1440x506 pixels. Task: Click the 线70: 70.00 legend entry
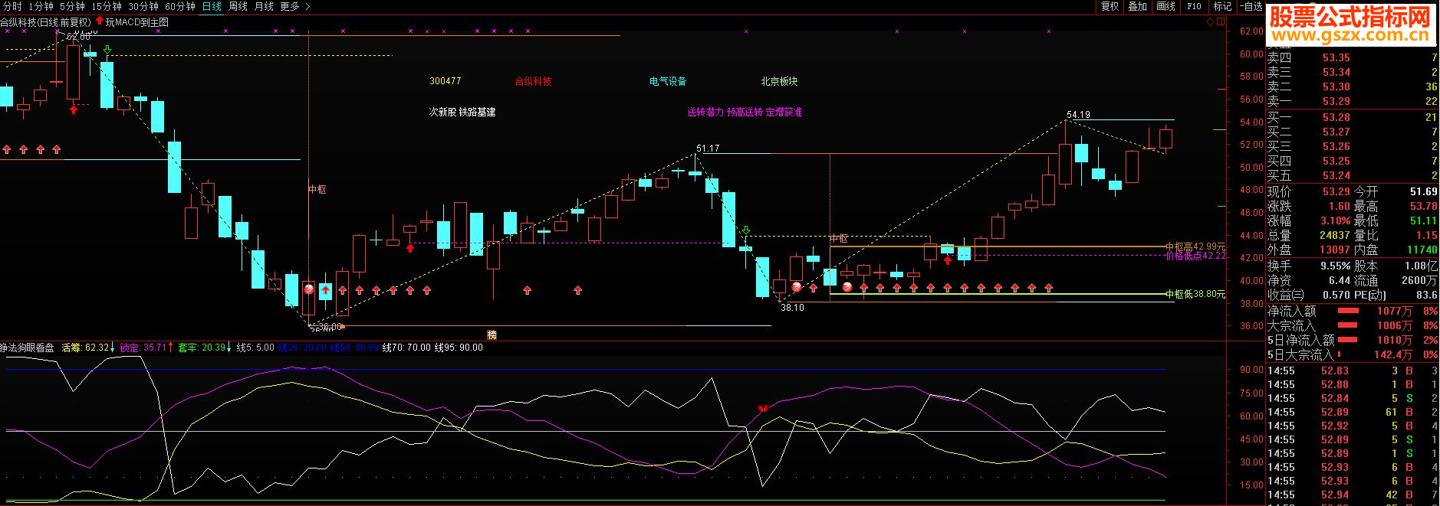pyautogui.click(x=406, y=348)
